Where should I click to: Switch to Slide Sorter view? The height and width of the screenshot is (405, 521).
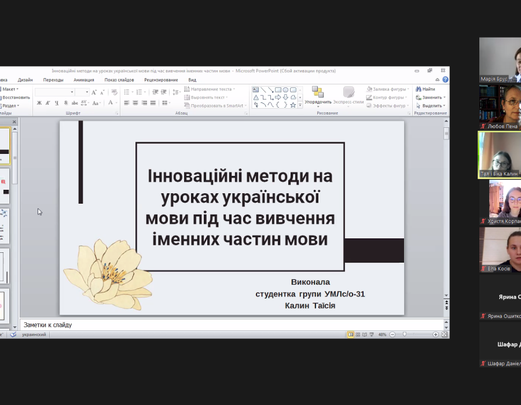(358, 334)
